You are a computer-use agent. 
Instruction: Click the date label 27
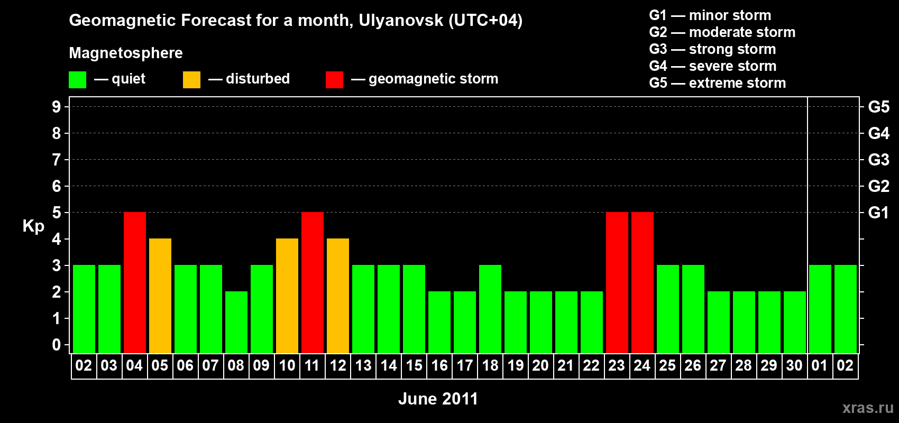click(x=718, y=365)
